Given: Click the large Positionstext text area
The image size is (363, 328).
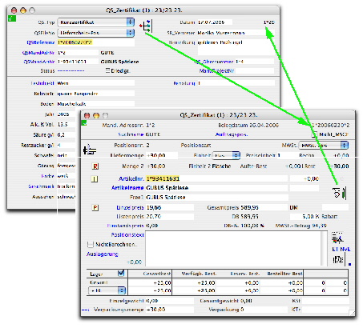Looking at the screenshot, I should point(234,248).
